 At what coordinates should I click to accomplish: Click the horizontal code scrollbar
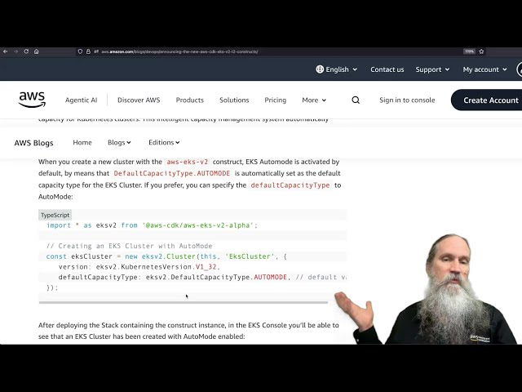pos(184,303)
